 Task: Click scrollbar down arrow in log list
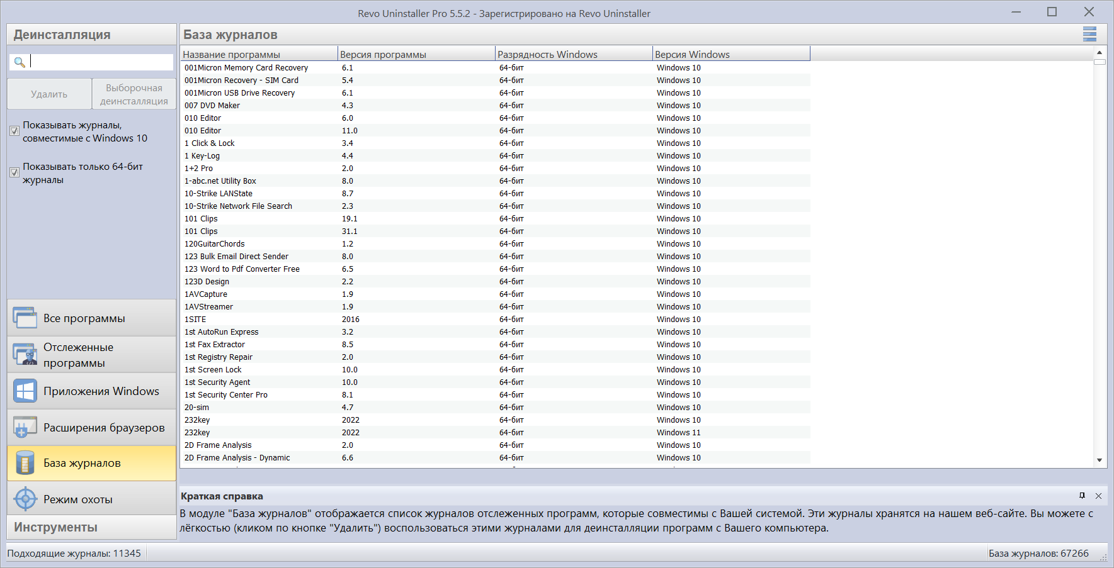click(x=1100, y=460)
